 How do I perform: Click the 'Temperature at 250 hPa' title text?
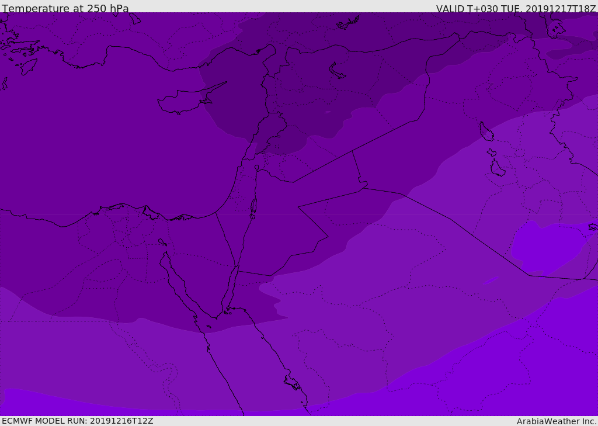65,8
